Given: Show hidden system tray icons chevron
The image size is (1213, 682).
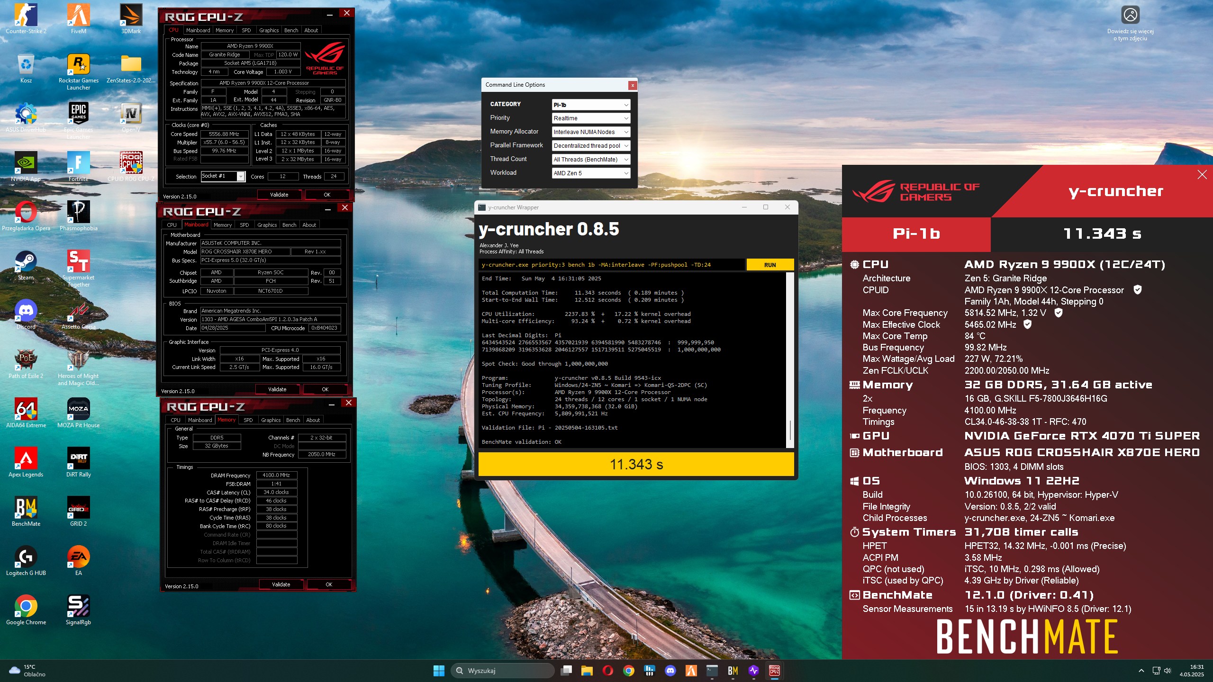Looking at the screenshot, I should [1141, 671].
